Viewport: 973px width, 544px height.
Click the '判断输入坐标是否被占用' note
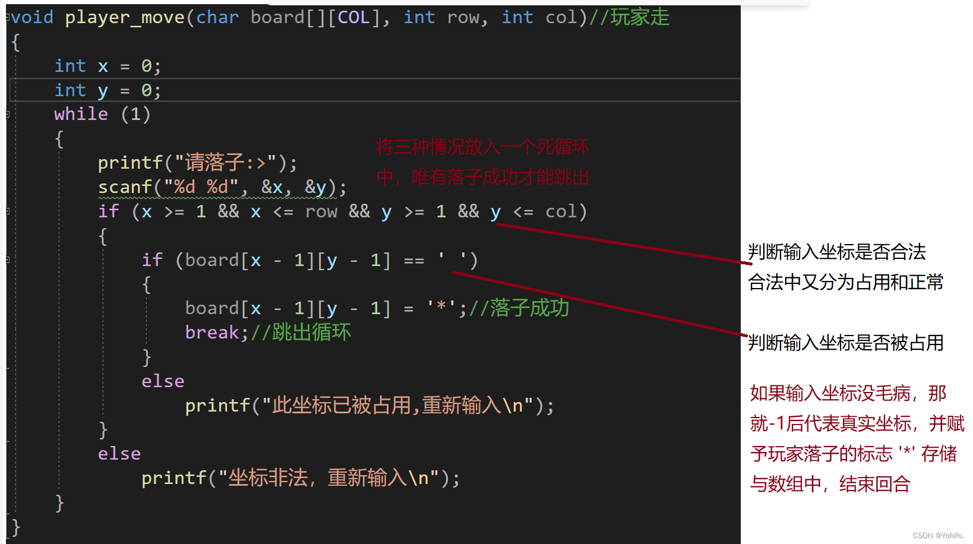point(846,343)
